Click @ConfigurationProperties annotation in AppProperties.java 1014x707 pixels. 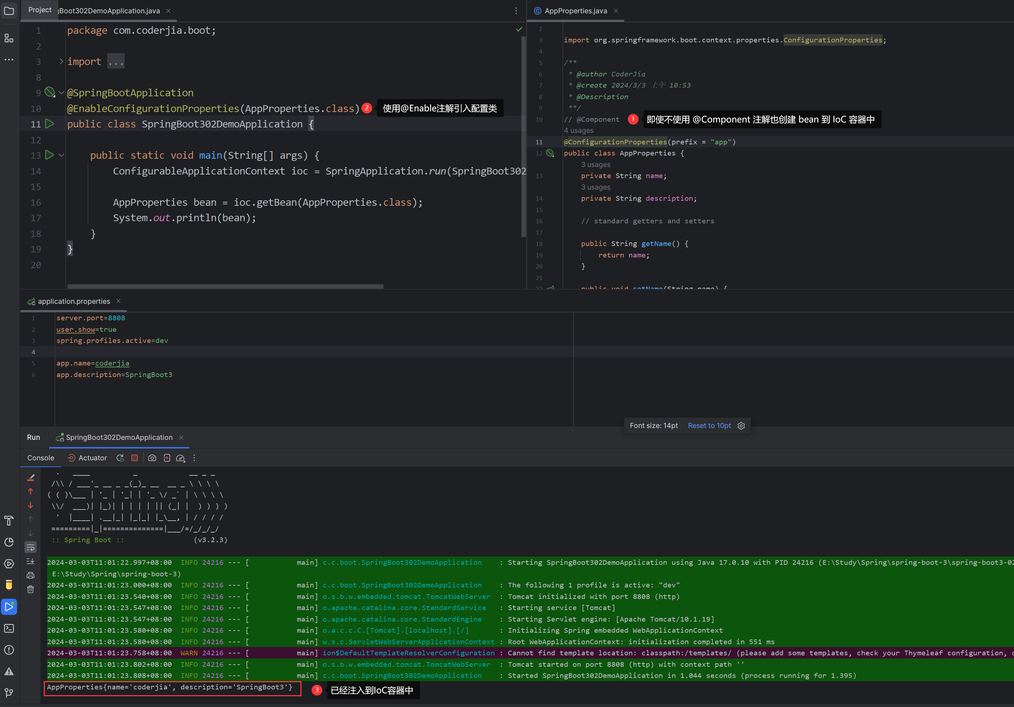click(x=615, y=142)
